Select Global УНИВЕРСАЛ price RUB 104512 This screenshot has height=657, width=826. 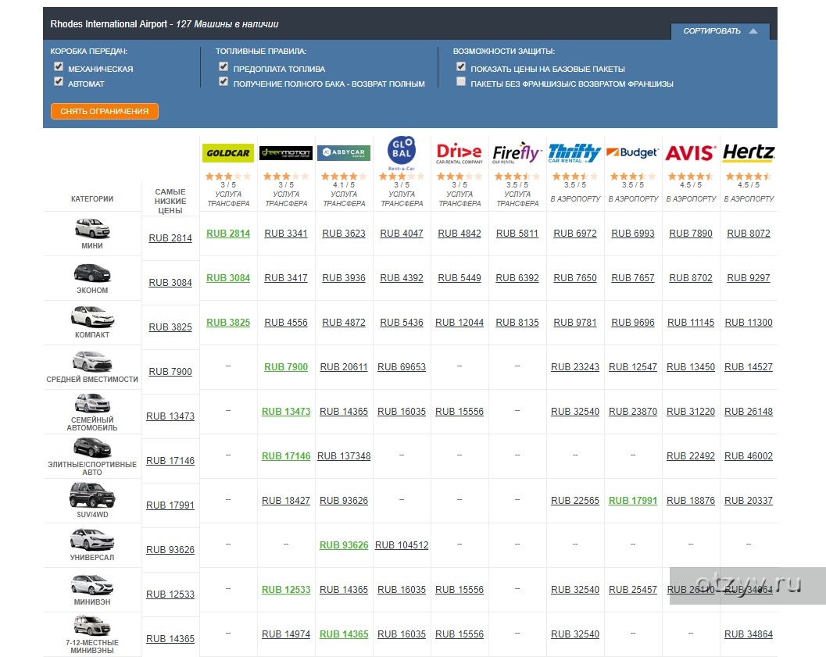(x=402, y=545)
